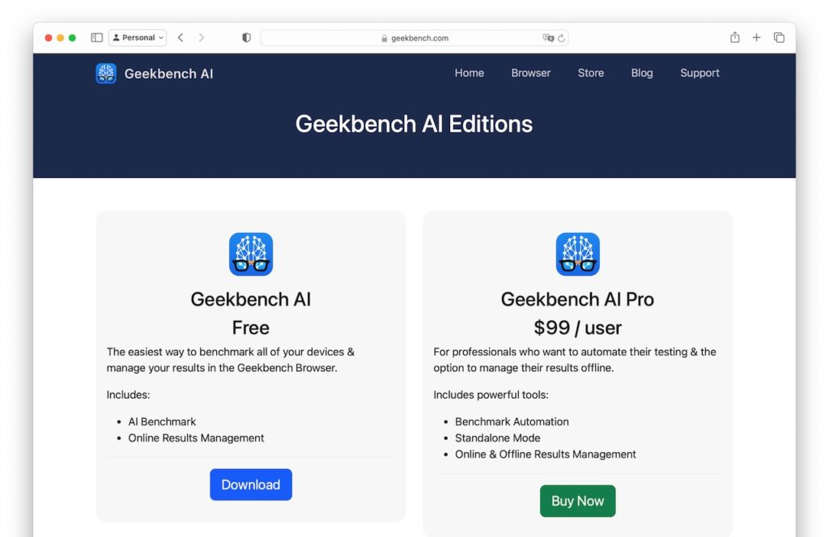The image size is (829, 537).
Task: Select the Blog navigation item
Action: [641, 73]
